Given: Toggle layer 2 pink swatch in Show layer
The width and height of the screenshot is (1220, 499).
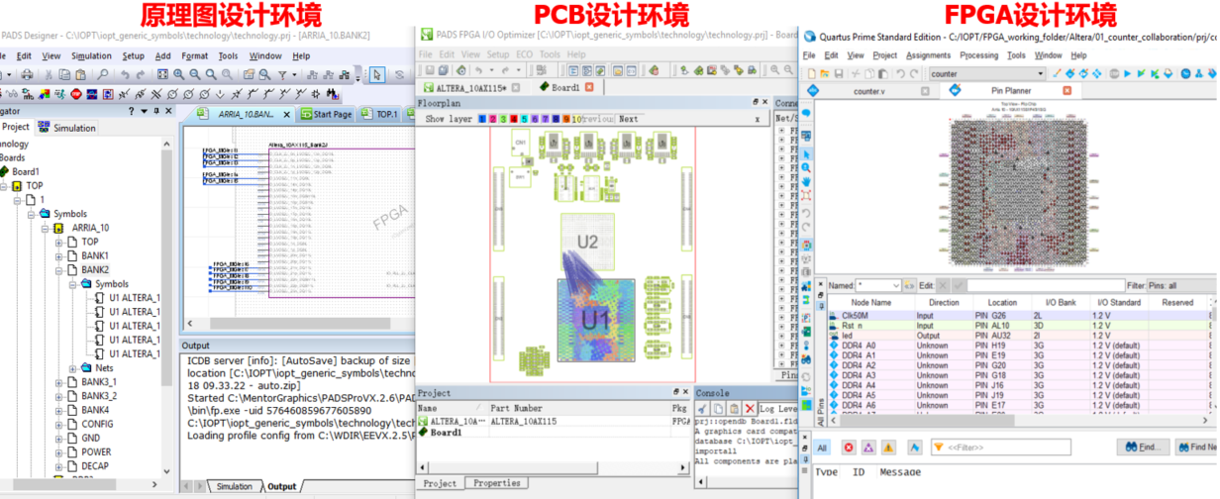Looking at the screenshot, I should 493,119.
